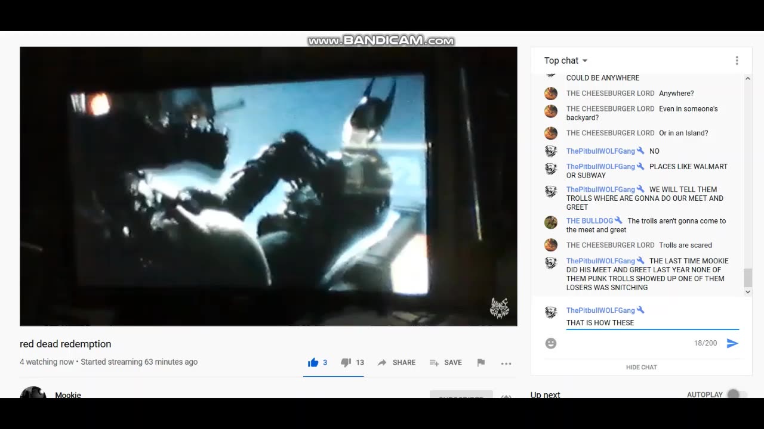Click ThePitbullWOLFGang avatar beside chat input
764x429 pixels.
tap(551, 312)
